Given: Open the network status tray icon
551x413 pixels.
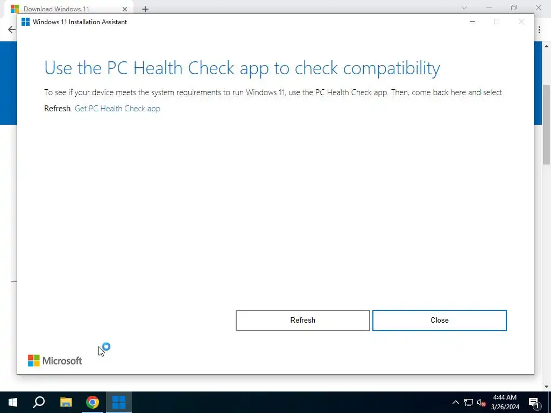Looking at the screenshot, I should click(469, 402).
